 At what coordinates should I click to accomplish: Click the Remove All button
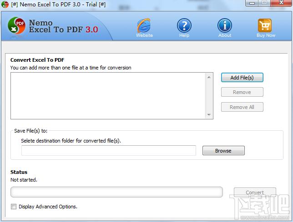coord(242,107)
